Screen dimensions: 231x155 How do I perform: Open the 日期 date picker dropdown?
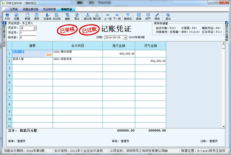tap(125, 37)
